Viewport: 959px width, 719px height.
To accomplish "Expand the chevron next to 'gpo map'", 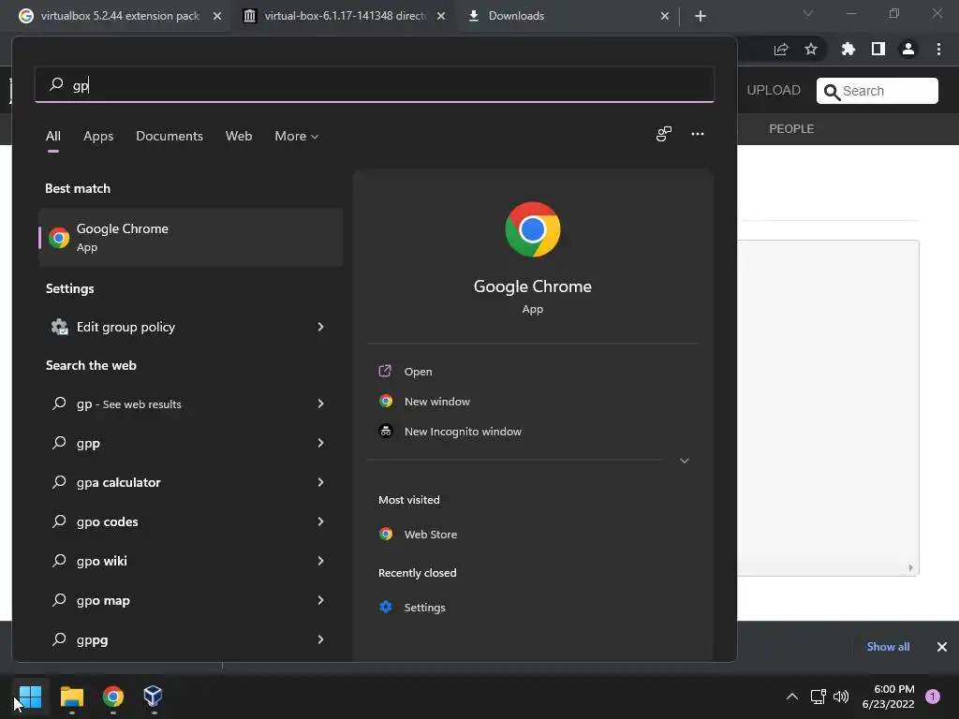I will click(x=320, y=600).
